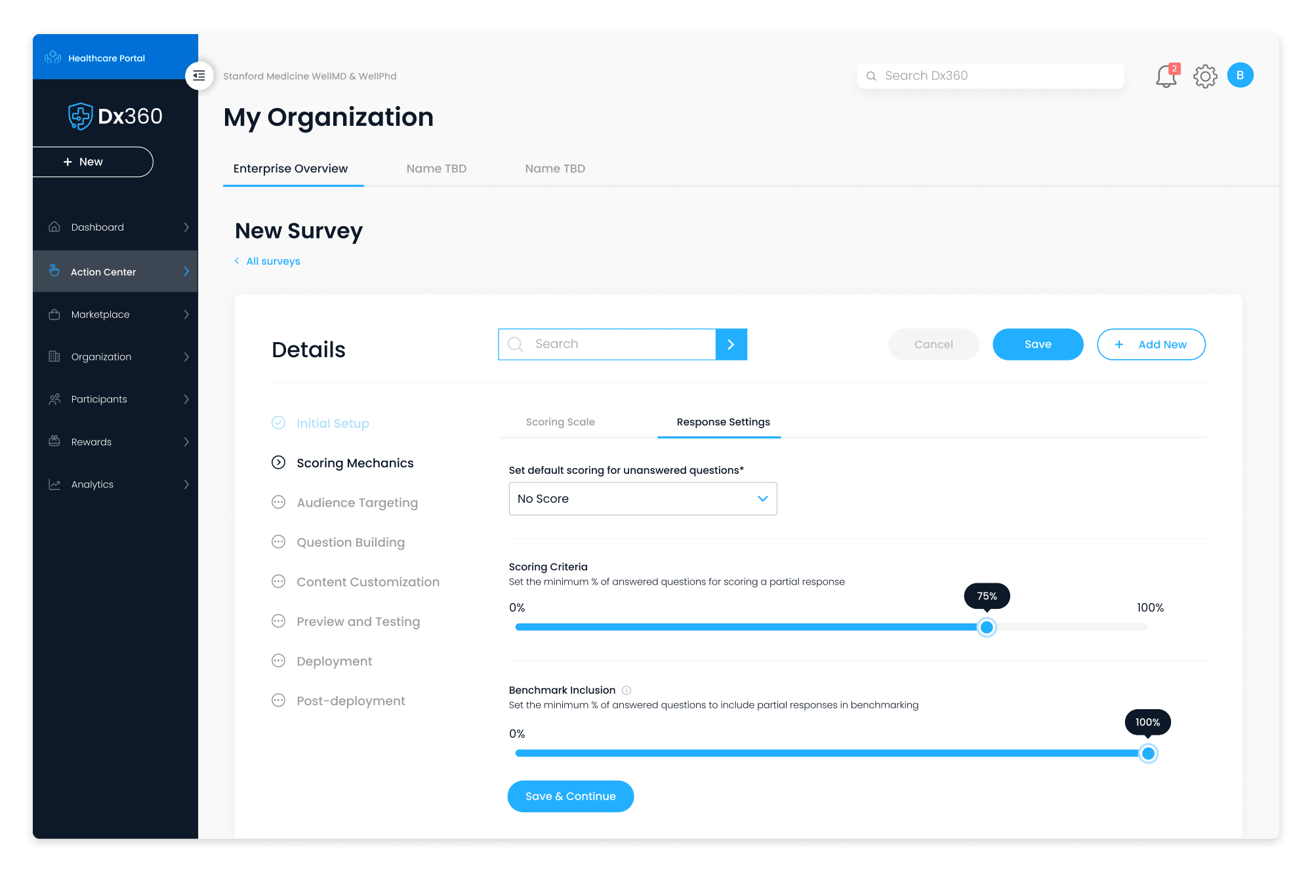1312x873 pixels.
Task: Click the Content Customization pending step icon
Action: click(x=279, y=582)
